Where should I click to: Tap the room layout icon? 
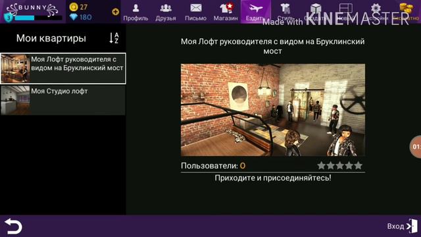[x=346, y=9]
